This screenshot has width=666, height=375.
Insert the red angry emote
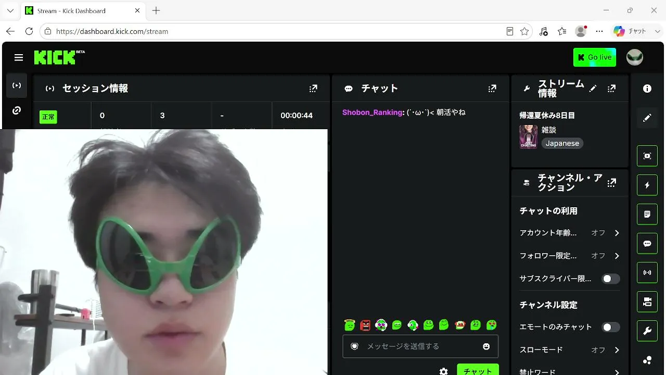point(365,325)
